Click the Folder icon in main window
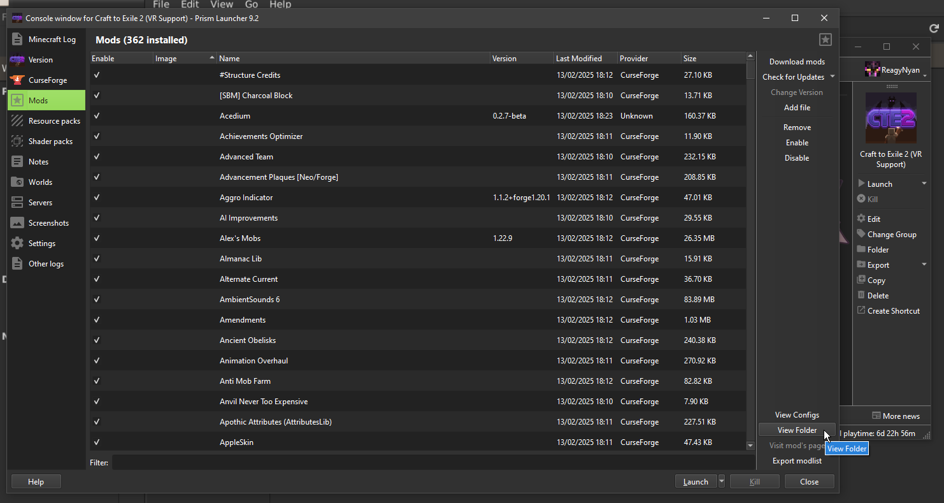Screen dimensions: 944x503 click(x=861, y=249)
